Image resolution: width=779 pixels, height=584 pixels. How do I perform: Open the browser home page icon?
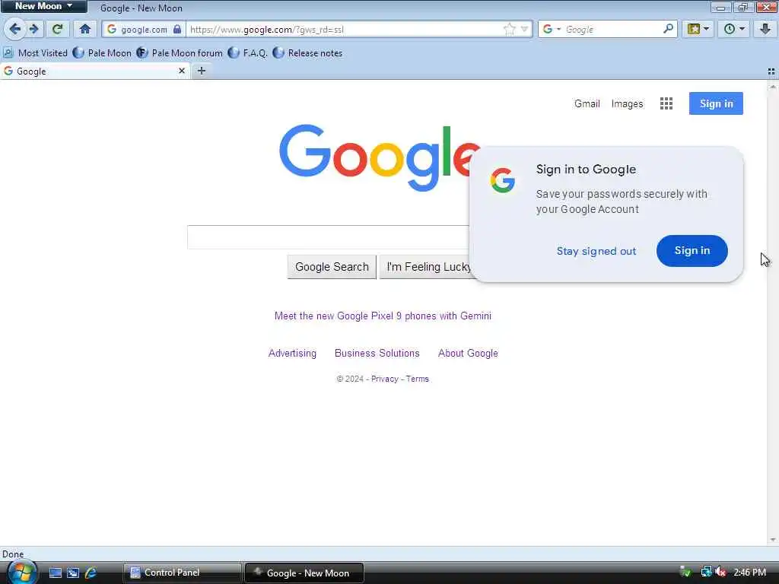tap(85, 29)
